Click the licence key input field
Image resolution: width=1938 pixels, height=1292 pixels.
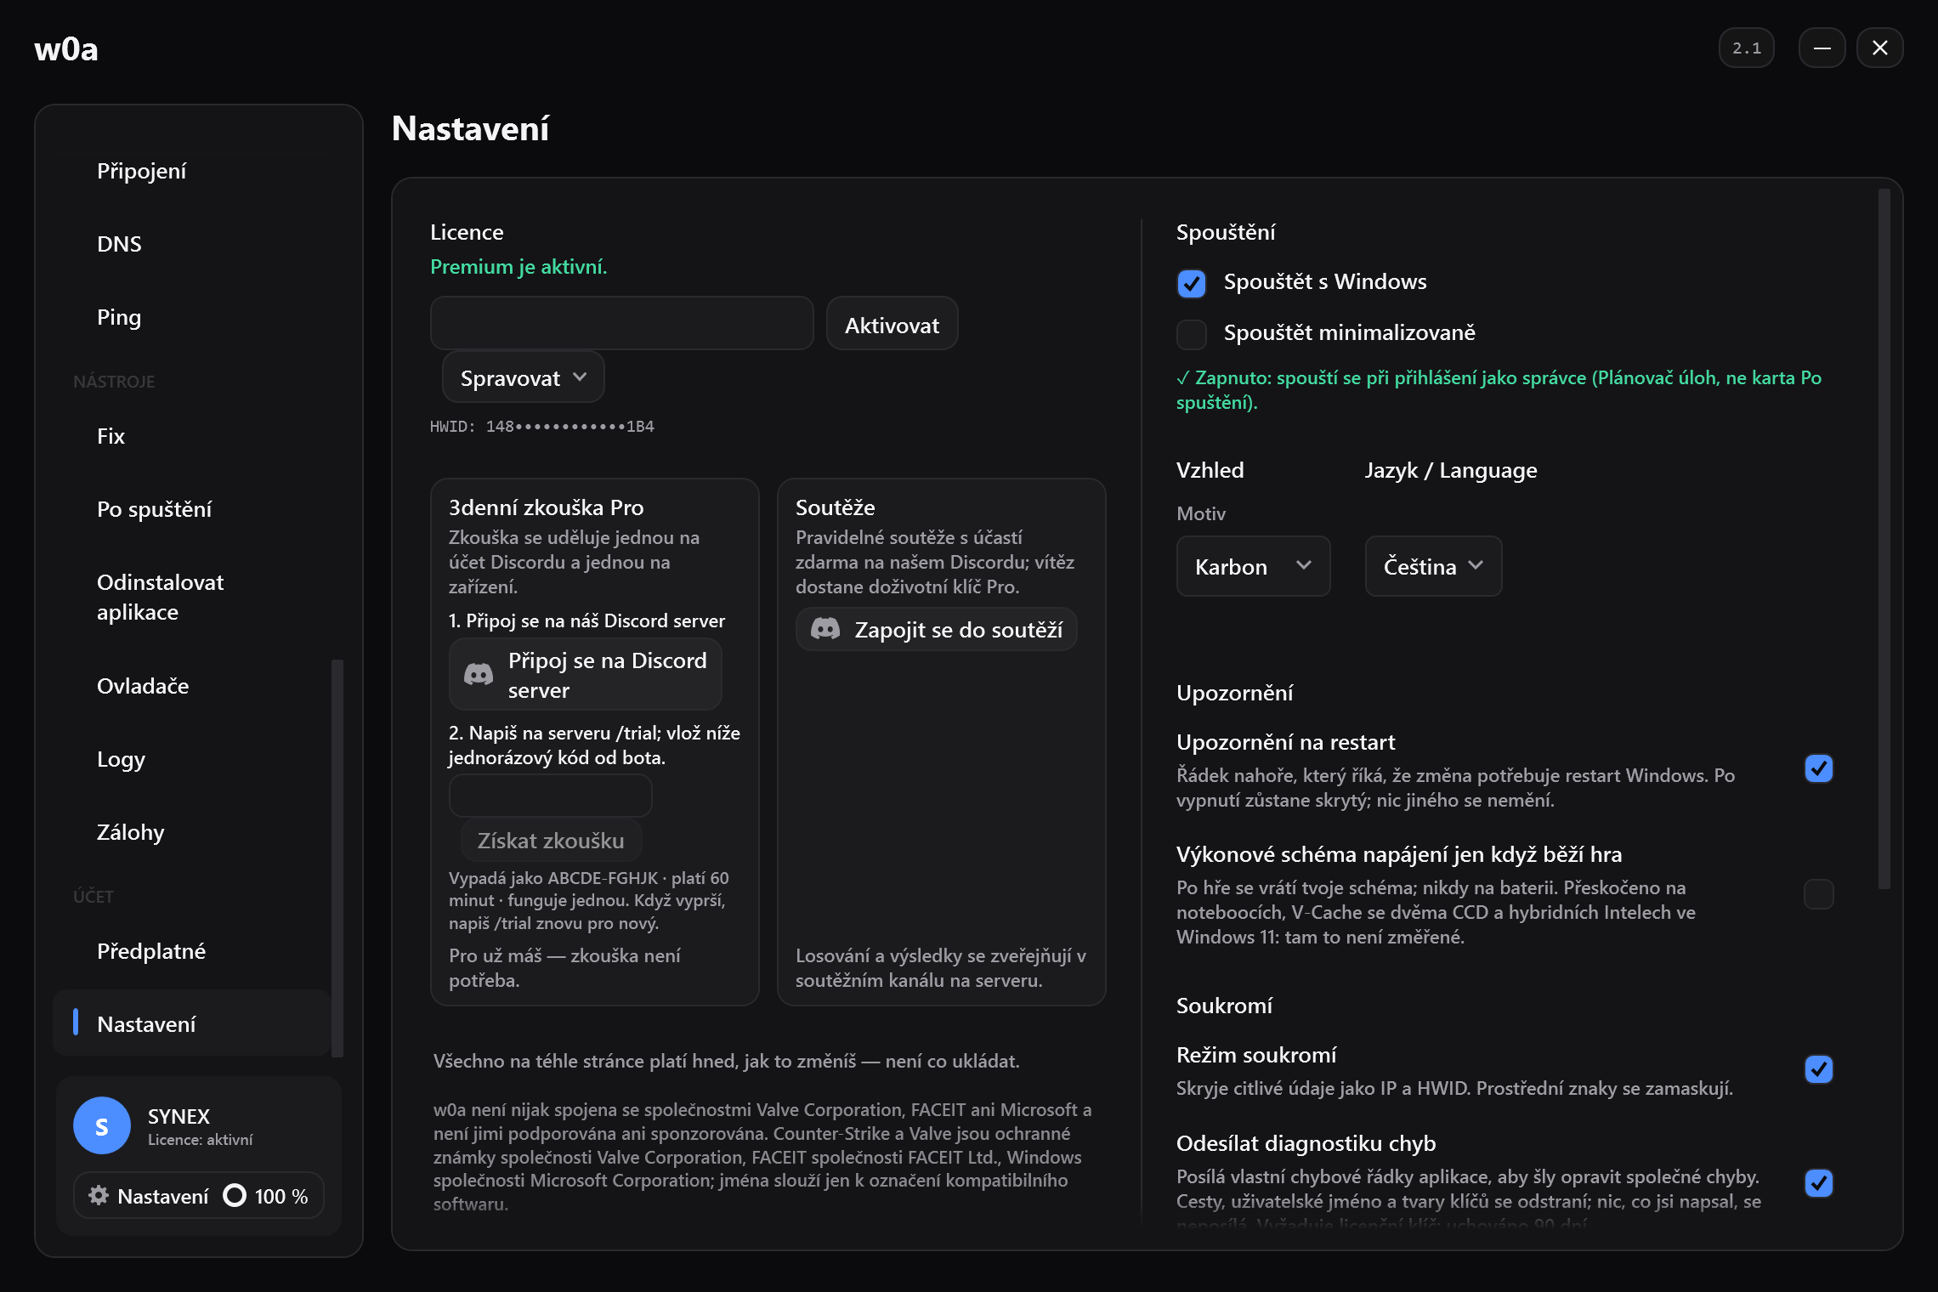point(622,324)
